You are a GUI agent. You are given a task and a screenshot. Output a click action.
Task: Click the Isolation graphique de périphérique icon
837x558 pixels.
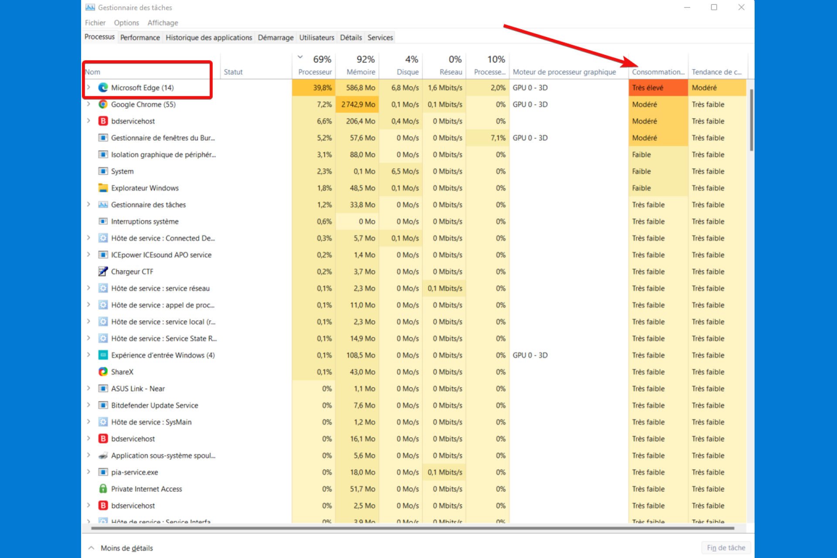pyautogui.click(x=103, y=154)
